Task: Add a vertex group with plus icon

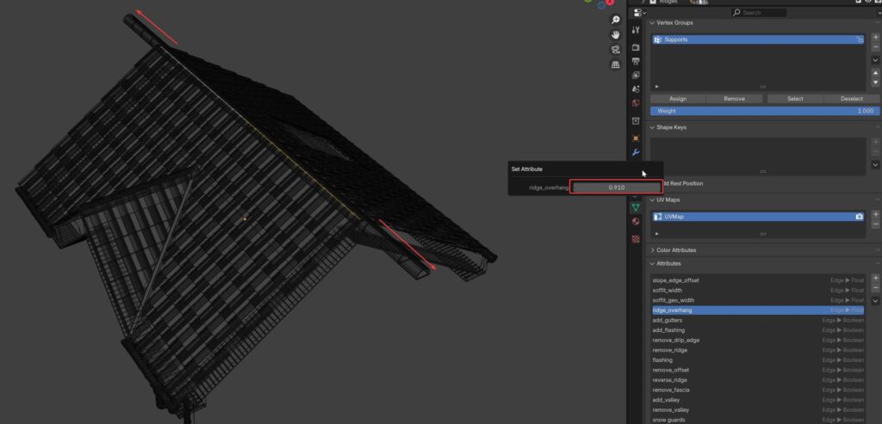Action: click(x=875, y=37)
